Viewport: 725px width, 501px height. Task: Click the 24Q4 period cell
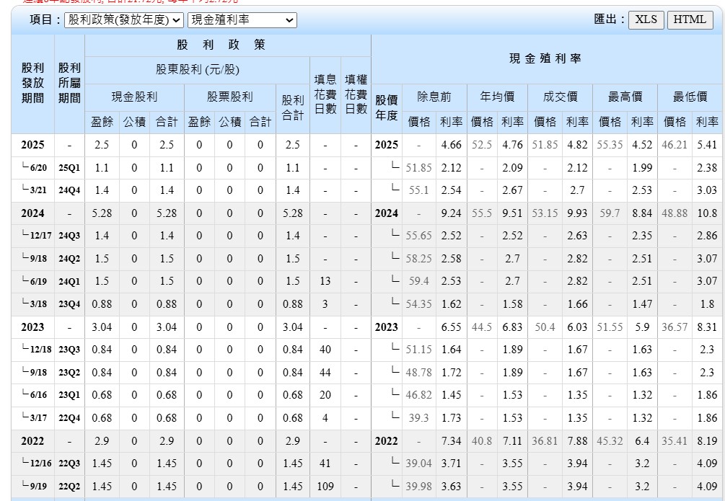coord(69,190)
